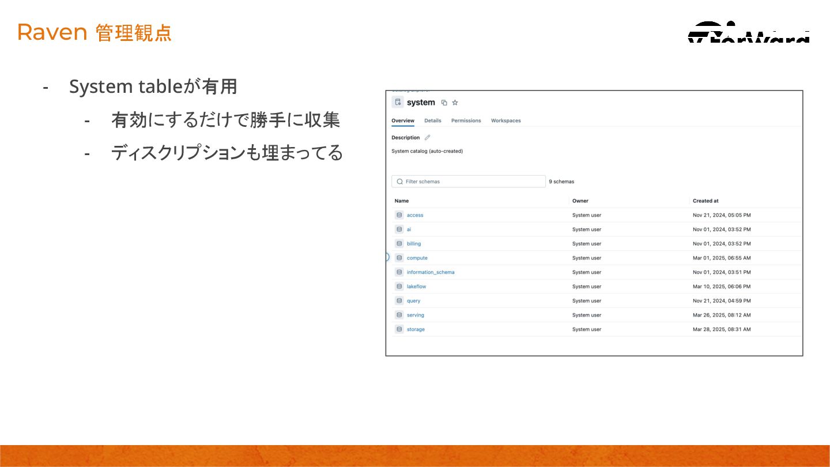
Task: Click the access schema database icon
Action: coord(399,215)
